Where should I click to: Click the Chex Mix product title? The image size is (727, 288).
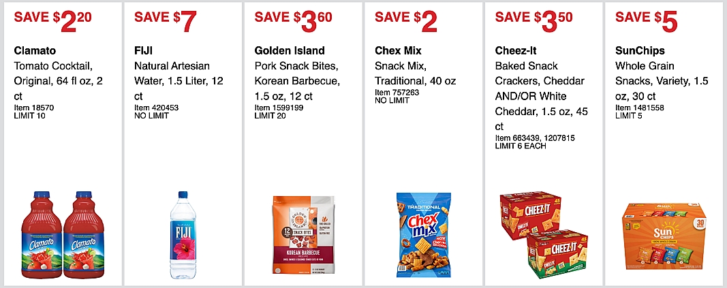399,50
